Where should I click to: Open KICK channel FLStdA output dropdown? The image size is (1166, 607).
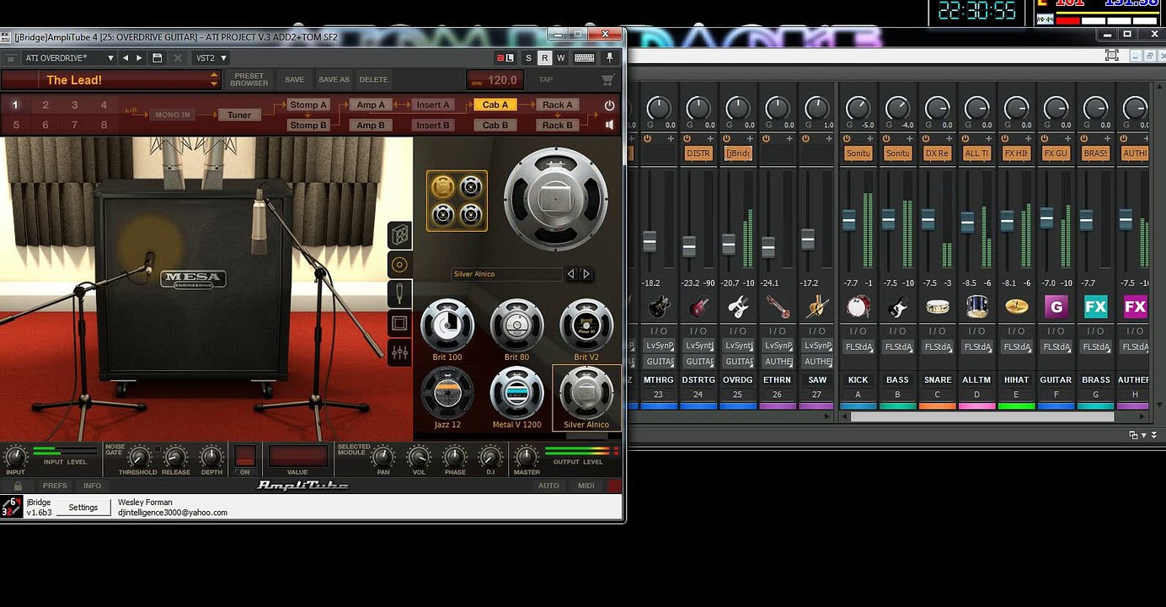(858, 346)
